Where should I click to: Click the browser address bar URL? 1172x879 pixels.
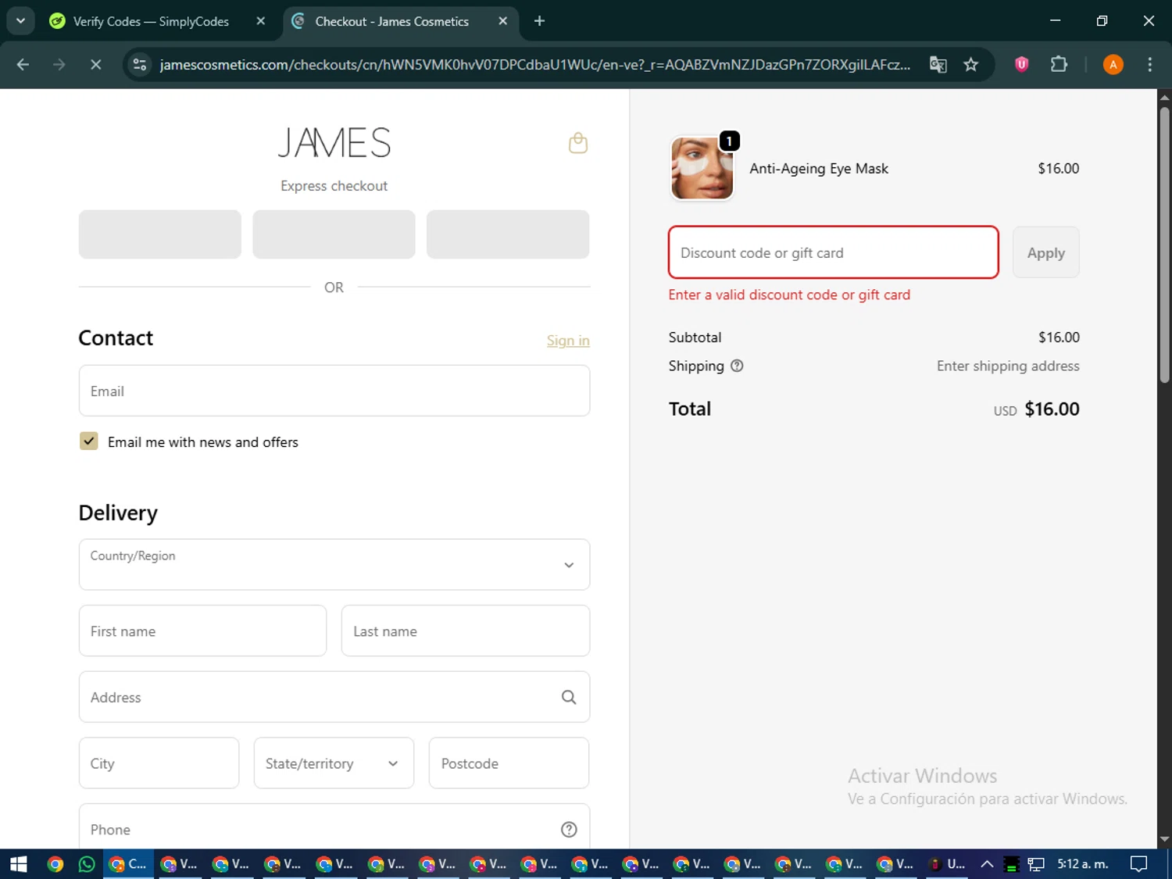click(535, 65)
